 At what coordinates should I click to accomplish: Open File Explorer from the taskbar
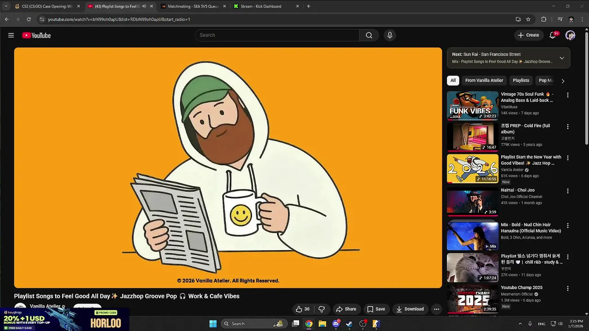[322, 324]
